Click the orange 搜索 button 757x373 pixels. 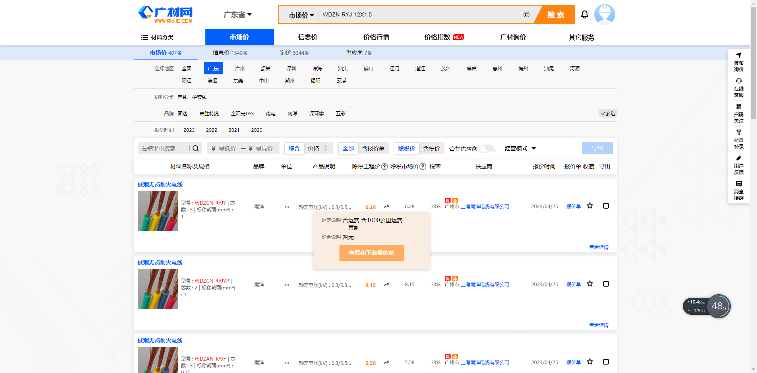tap(556, 15)
